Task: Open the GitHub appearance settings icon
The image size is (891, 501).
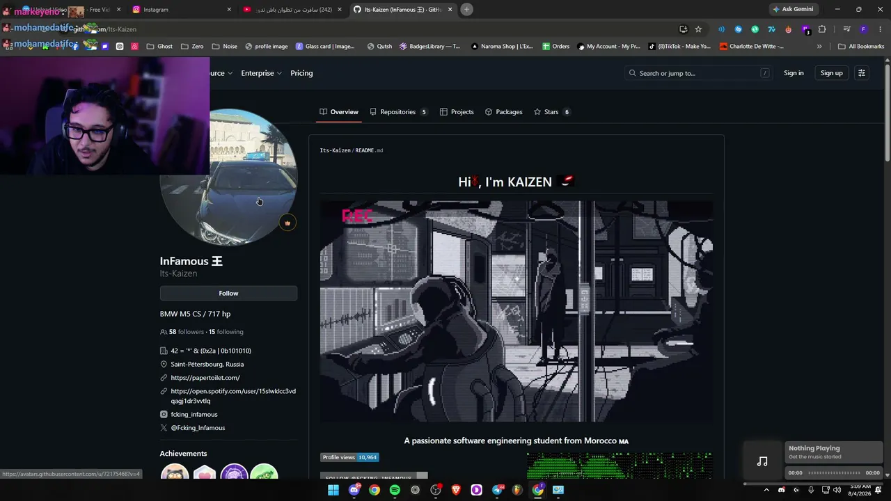Action: click(862, 73)
